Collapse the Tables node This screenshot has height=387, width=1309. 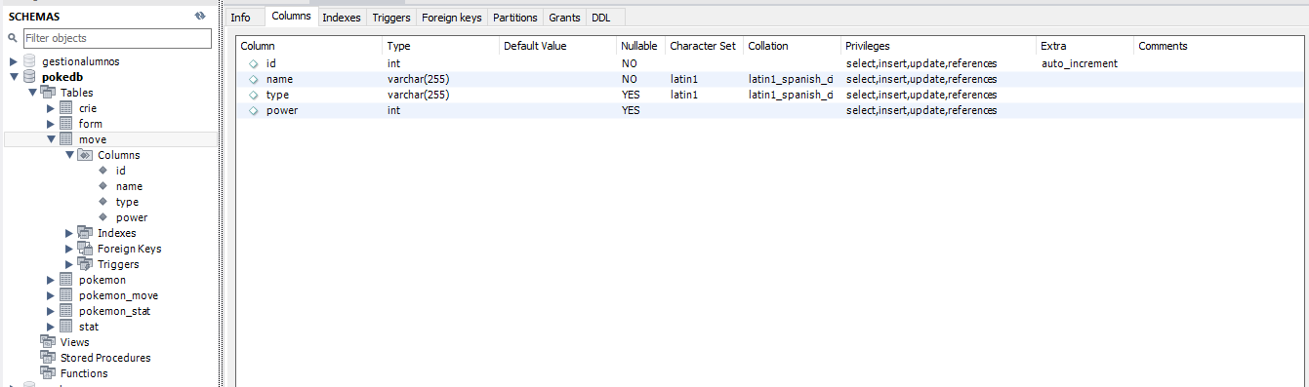32,93
